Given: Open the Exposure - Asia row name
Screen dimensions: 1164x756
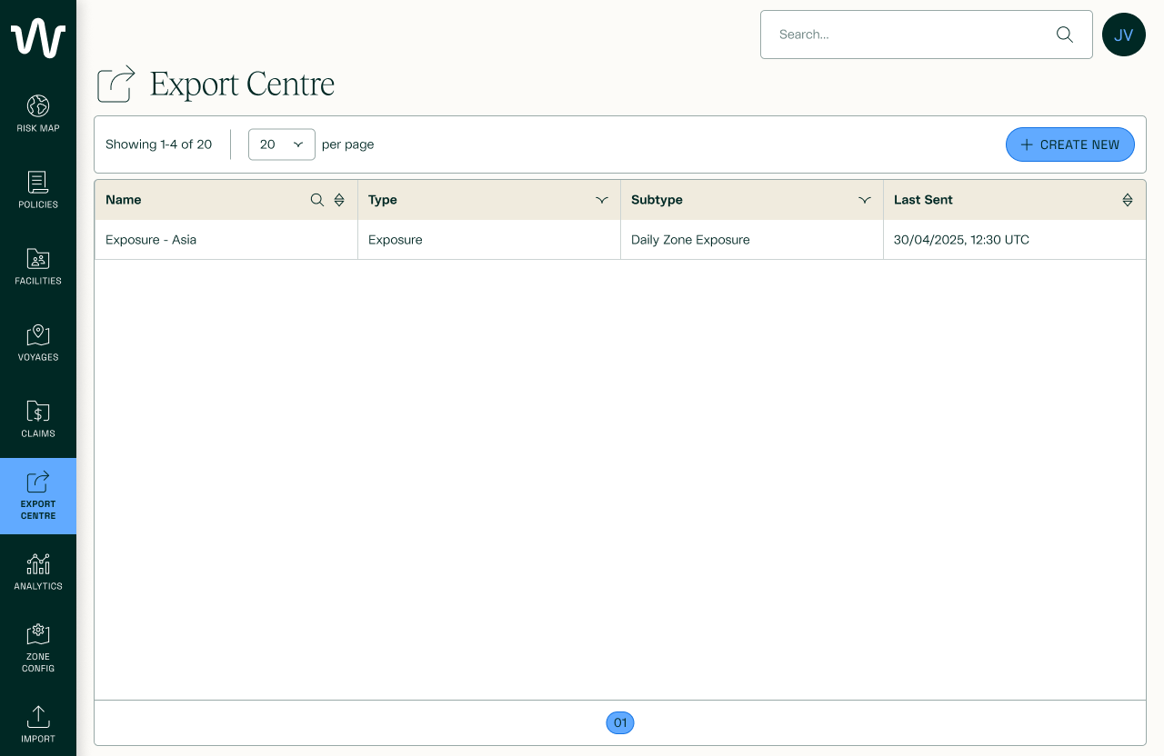Looking at the screenshot, I should (151, 240).
